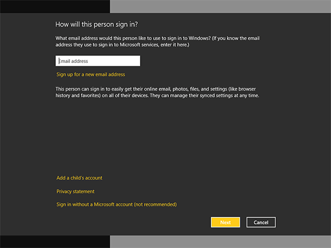The height and width of the screenshot is (248, 331).
Task: Click the Email address input field
Action: click(x=98, y=61)
